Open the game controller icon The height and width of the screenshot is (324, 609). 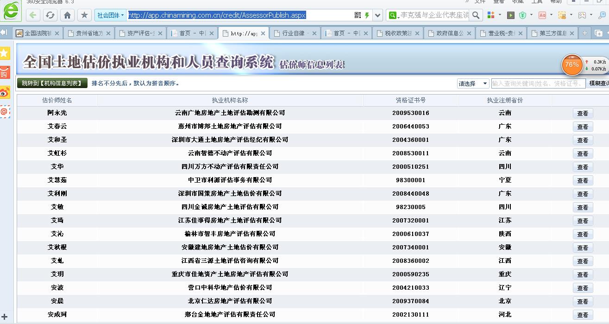point(582,15)
